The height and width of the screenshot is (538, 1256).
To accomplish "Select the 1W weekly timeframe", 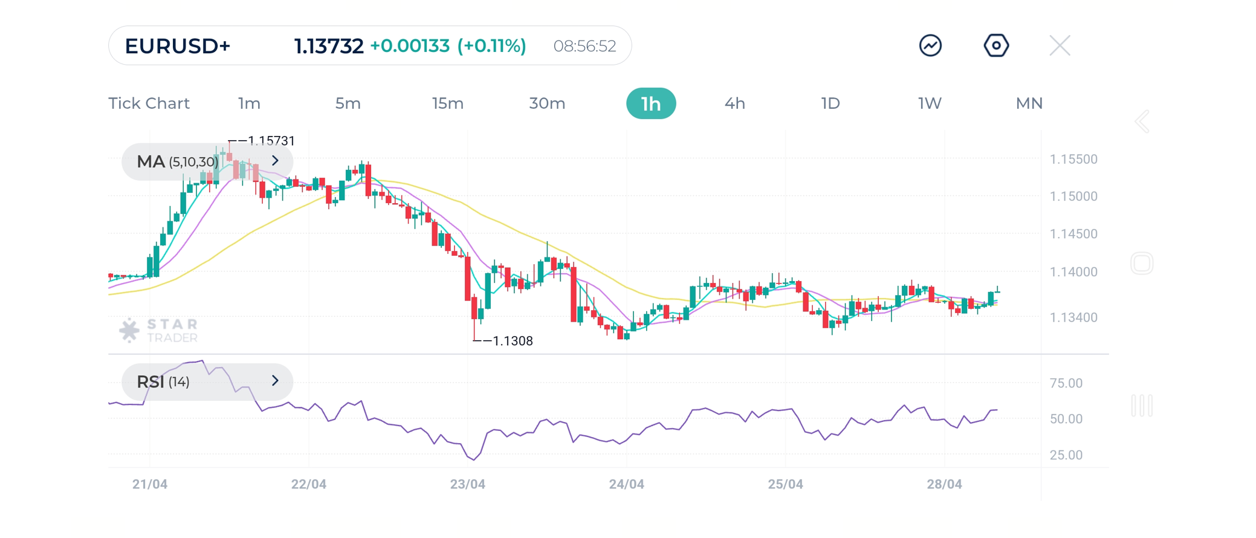I will [x=930, y=103].
